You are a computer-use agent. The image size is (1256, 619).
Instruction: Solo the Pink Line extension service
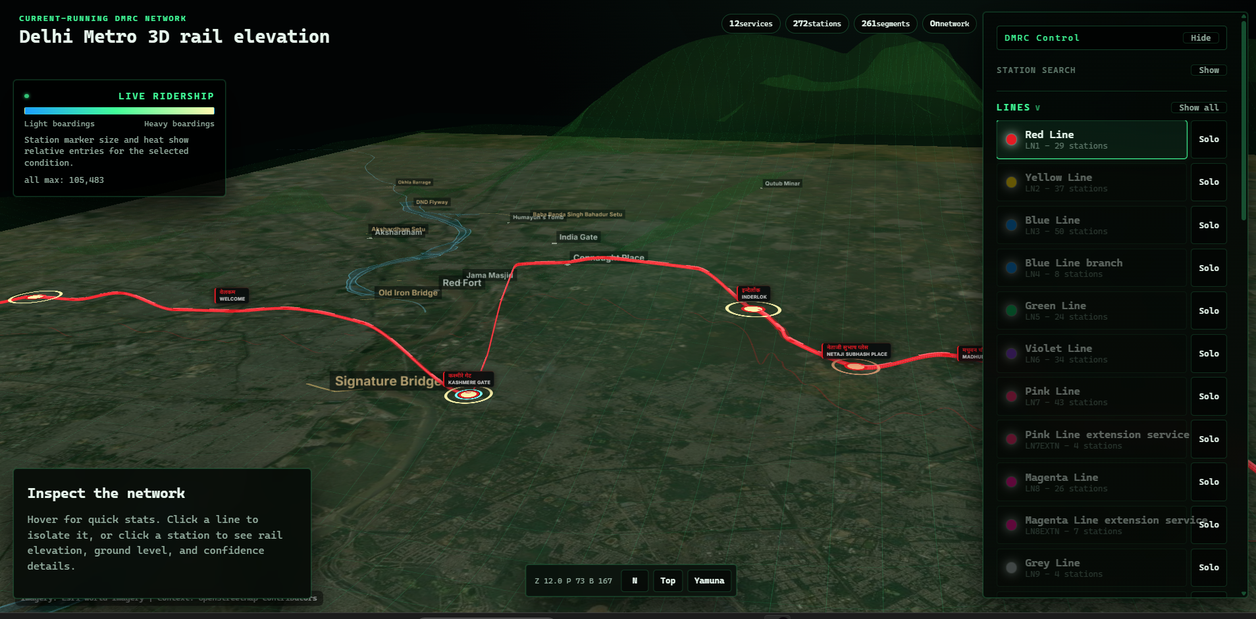[x=1209, y=439]
